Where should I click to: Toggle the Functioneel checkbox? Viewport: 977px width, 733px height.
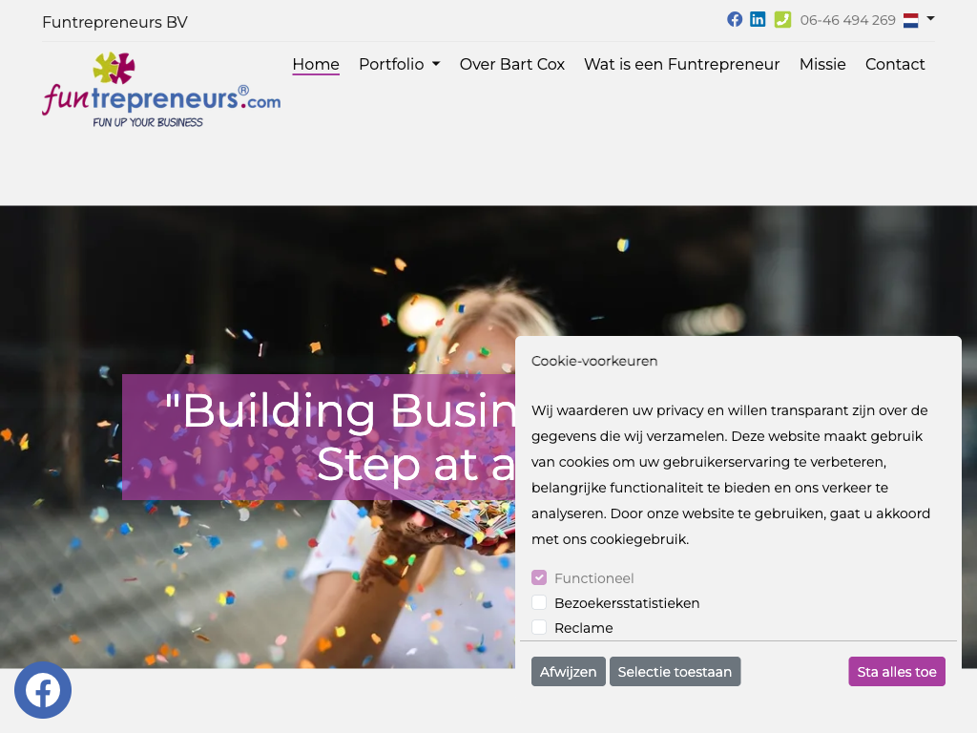pyautogui.click(x=539, y=577)
